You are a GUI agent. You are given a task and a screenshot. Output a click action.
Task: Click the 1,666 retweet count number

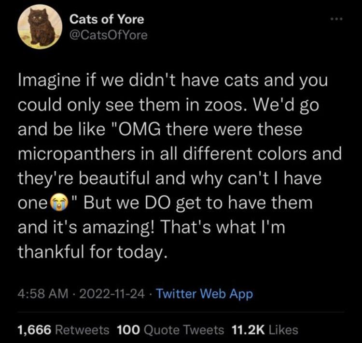pos(34,330)
